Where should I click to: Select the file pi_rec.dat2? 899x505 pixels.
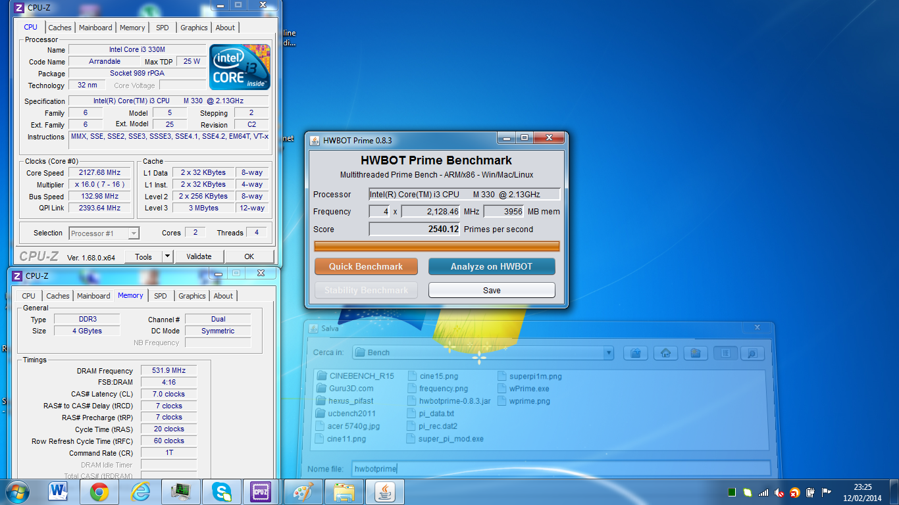click(433, 426)
